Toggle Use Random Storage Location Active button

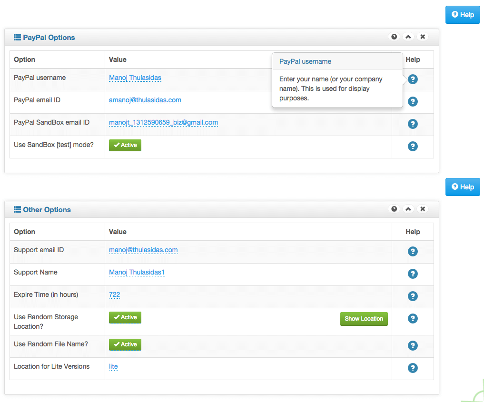coord(125,317)
